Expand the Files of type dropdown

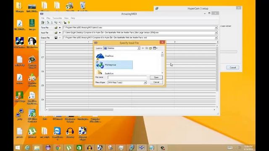click(x=145, y=83)
